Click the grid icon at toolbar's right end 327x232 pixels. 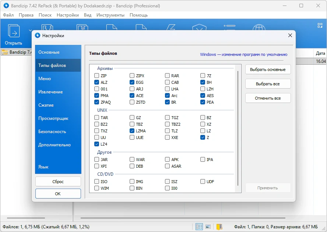[320, 25]
